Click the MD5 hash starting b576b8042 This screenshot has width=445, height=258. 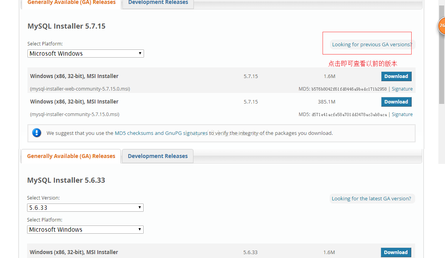(x=349, y=89)
